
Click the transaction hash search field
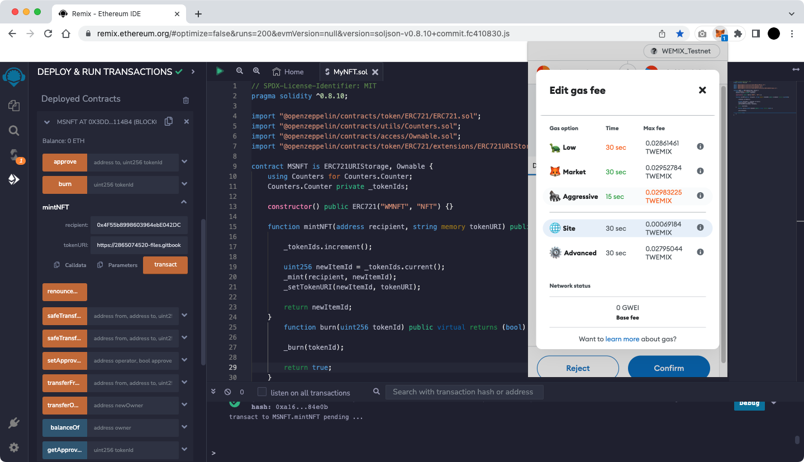464,392
